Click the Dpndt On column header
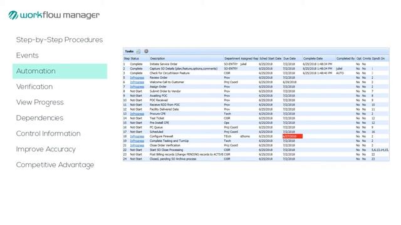This screenshot has height=225, width=401. point(378,59)
